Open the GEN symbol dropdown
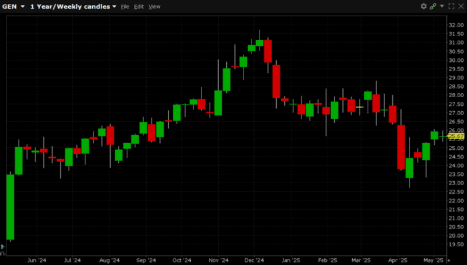This screenshot has width=467, height=265. (13, 7)
